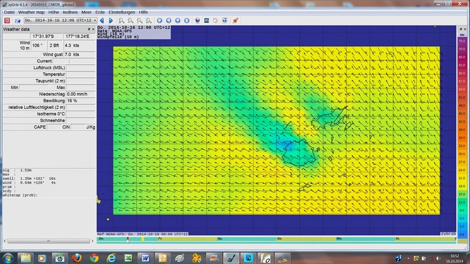The height and width of the screenshot is (264, 470).
Task: Open the Weather map menu
Action: 31,12
